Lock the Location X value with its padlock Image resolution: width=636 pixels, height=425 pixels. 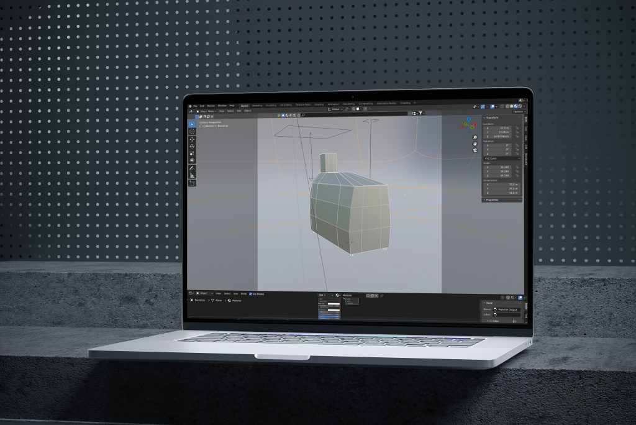pyautogui.click(x=516, y=128)
